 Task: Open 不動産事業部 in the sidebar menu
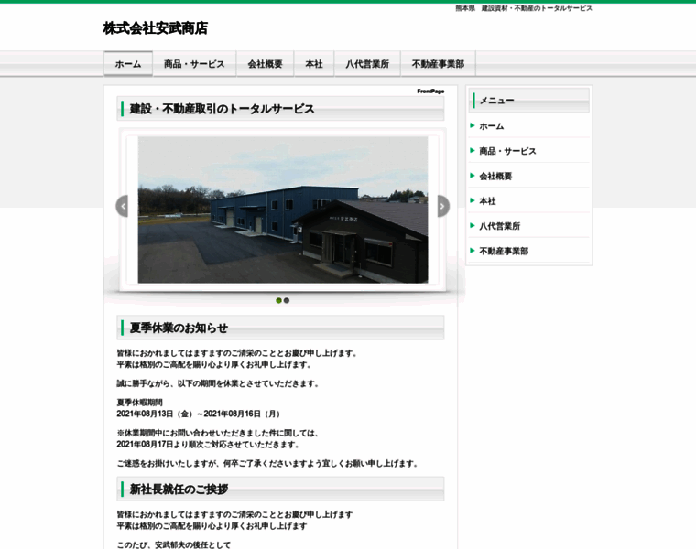tap(504, 251)
